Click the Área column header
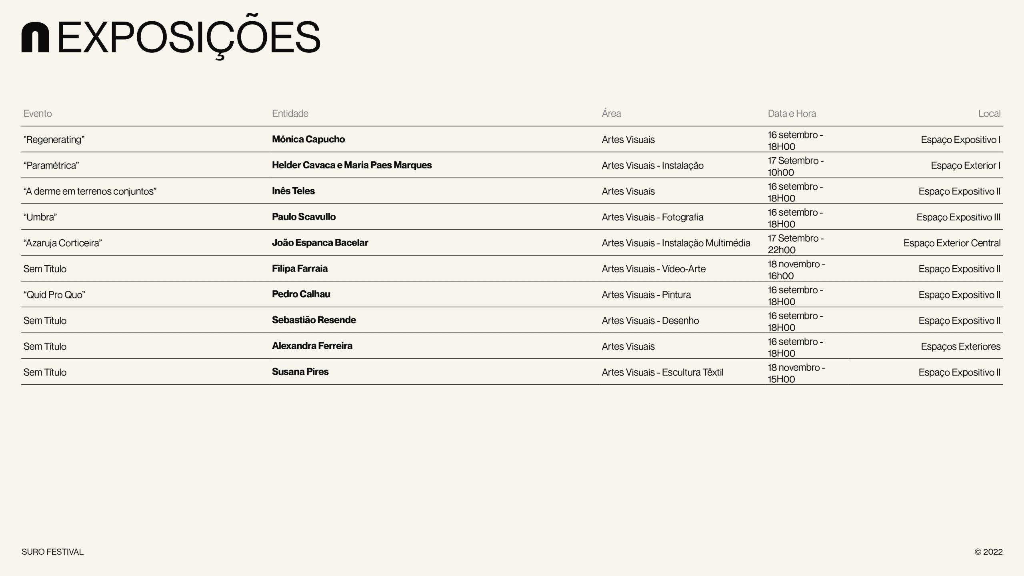Screen dimensions: 1024x576 click(x=611, y=113)
